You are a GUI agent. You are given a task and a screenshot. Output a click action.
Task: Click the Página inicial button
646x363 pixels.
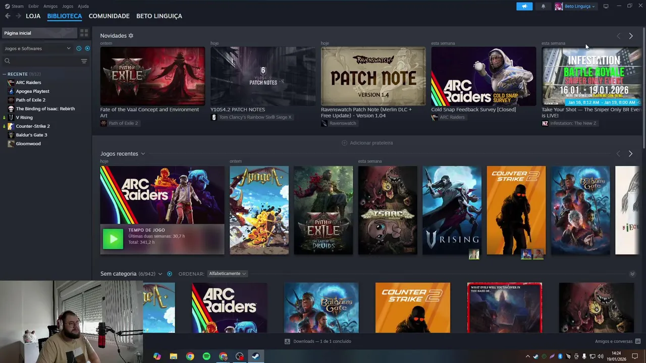[x=39, y=33]
